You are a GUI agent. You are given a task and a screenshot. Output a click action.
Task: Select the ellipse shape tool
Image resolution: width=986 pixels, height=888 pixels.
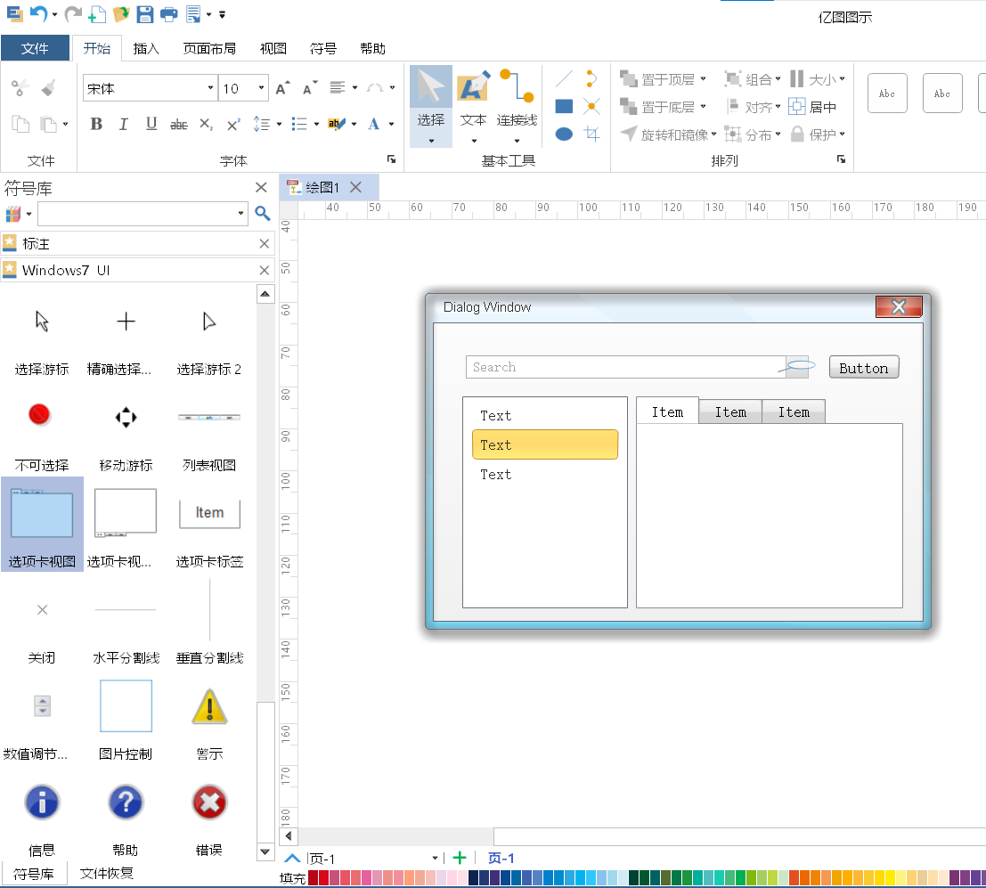tap(564, 134)
